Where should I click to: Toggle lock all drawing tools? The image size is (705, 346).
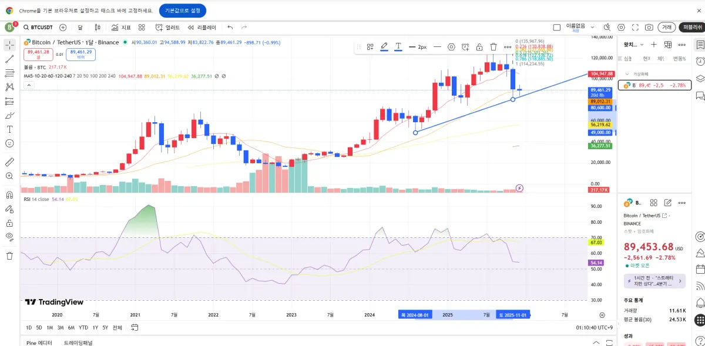coord(9,223)
